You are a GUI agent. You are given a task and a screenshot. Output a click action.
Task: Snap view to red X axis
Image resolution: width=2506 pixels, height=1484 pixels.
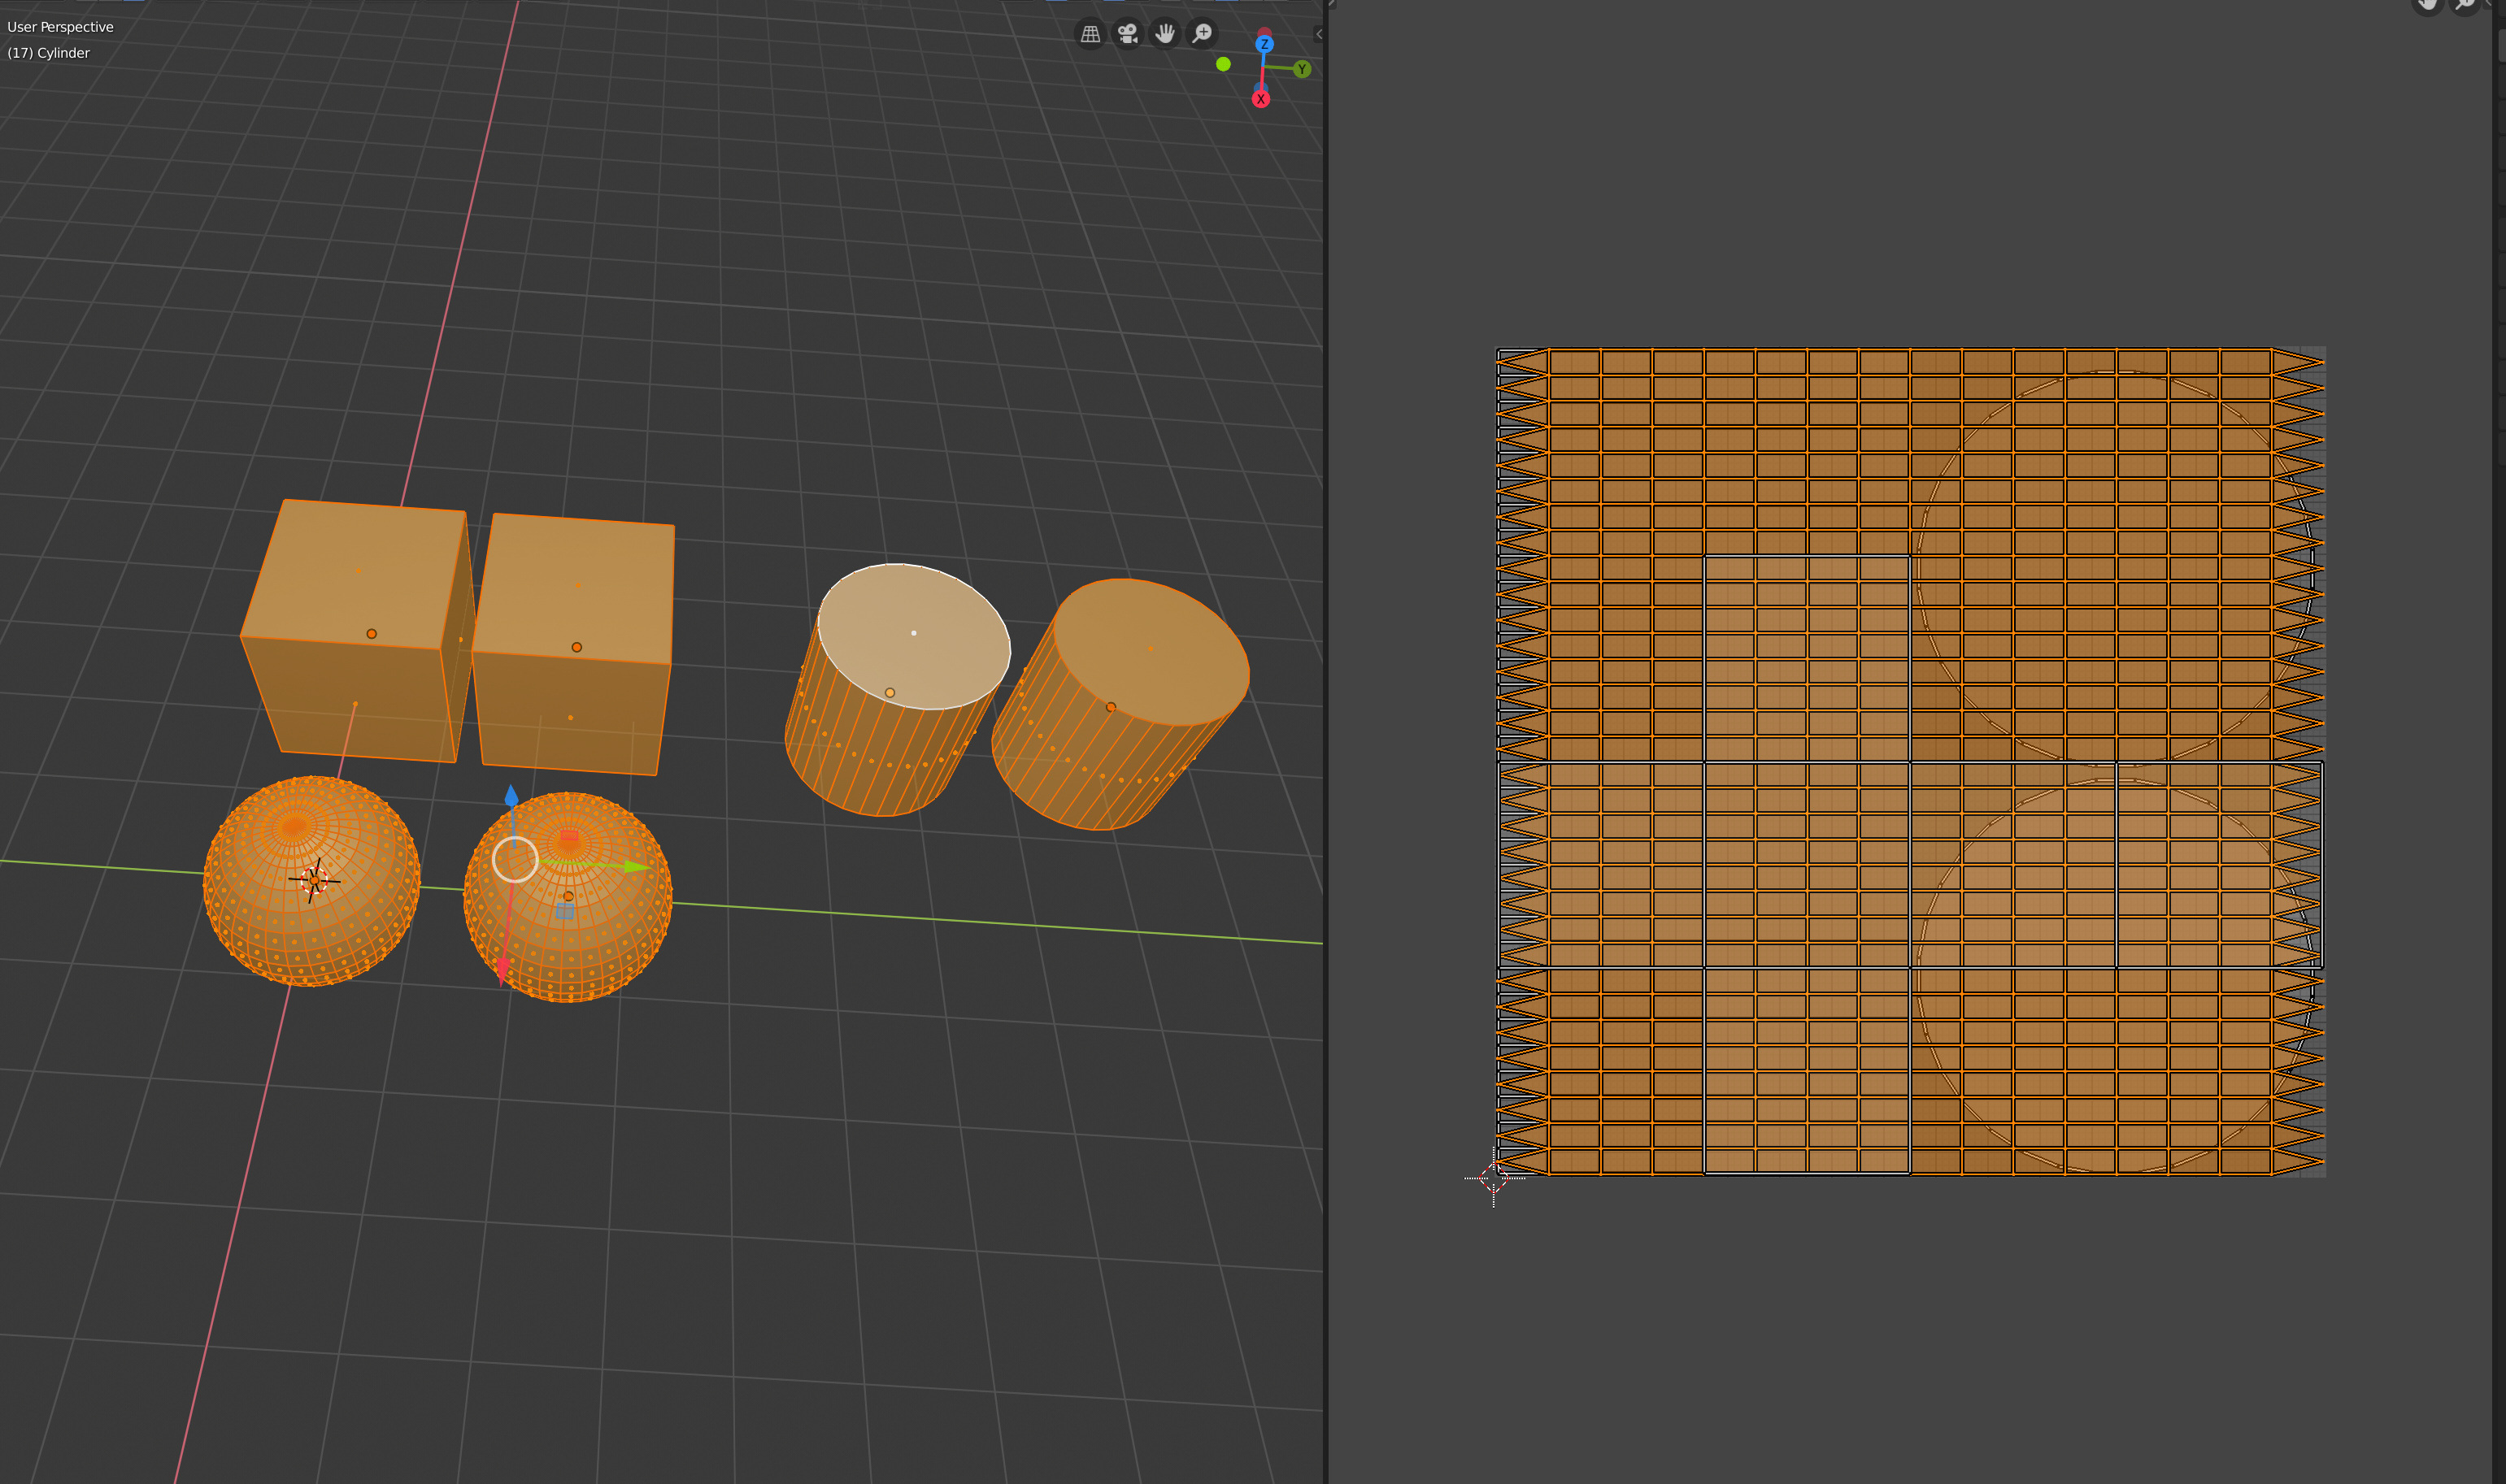coord(1260,99)
